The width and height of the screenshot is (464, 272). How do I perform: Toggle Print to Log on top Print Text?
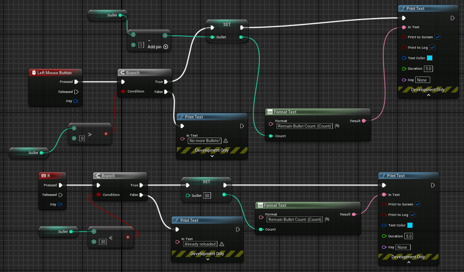pos(433,47)
